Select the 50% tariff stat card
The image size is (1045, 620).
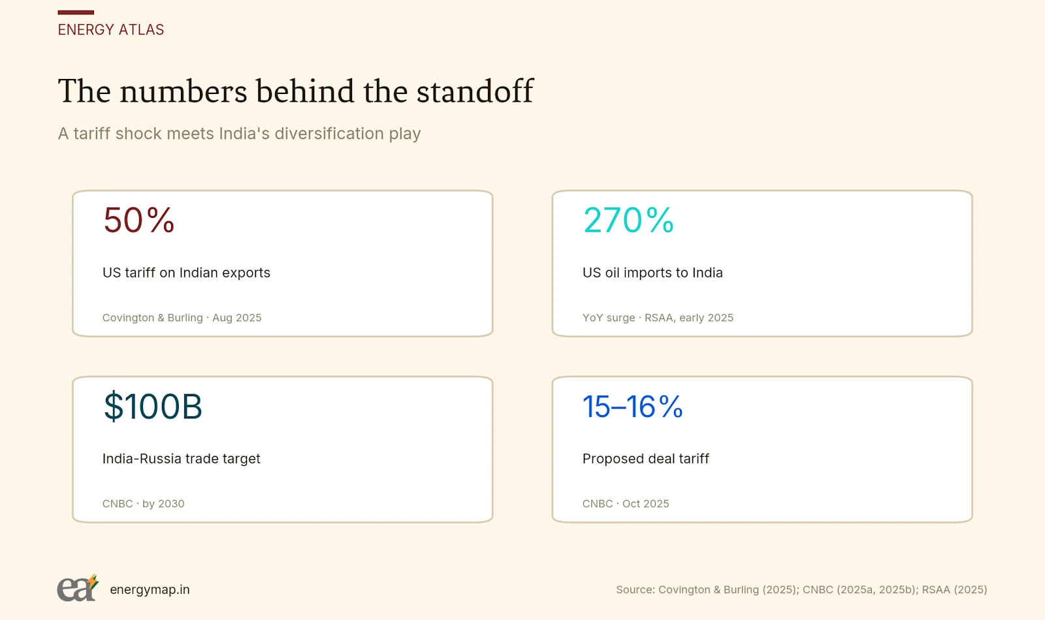point(282,264)
